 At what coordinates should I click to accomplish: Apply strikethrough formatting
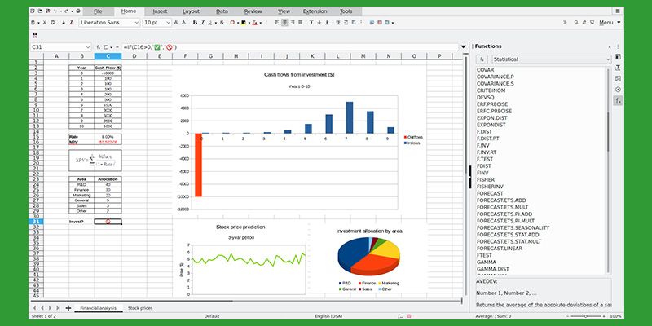222,23
